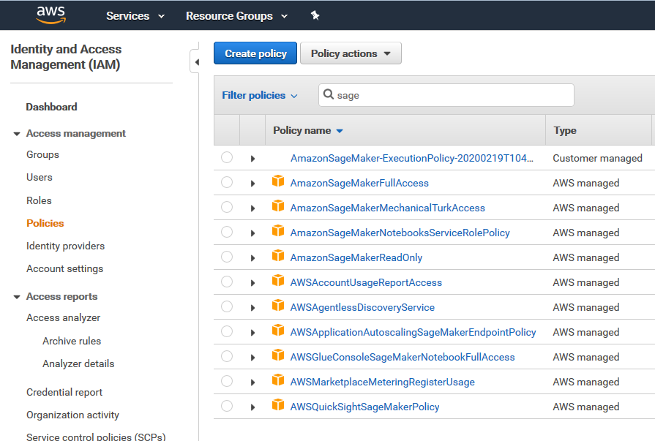Click the pin icon in the top navigation bar
The image size is (655, 441).
point(315,15)
